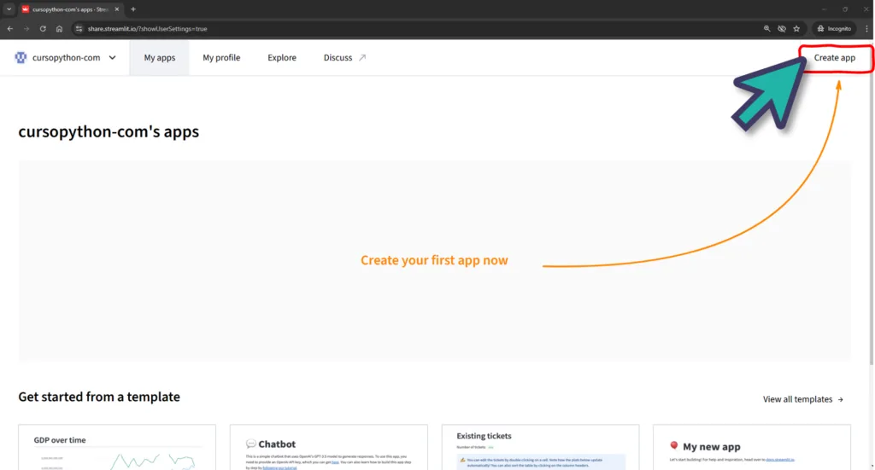Go to the Explore tab
This screenshot has width=875, height=470.
[x=282, y=57]
